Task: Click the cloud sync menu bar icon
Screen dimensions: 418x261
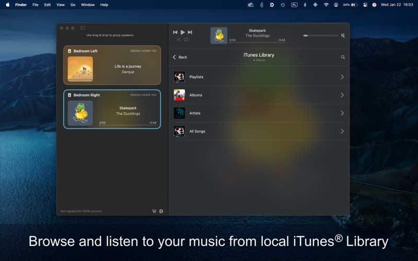Action: coord(251,5)
